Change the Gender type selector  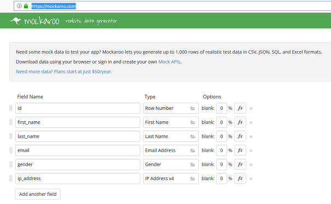pyautogui.click(x=171, y=164)
